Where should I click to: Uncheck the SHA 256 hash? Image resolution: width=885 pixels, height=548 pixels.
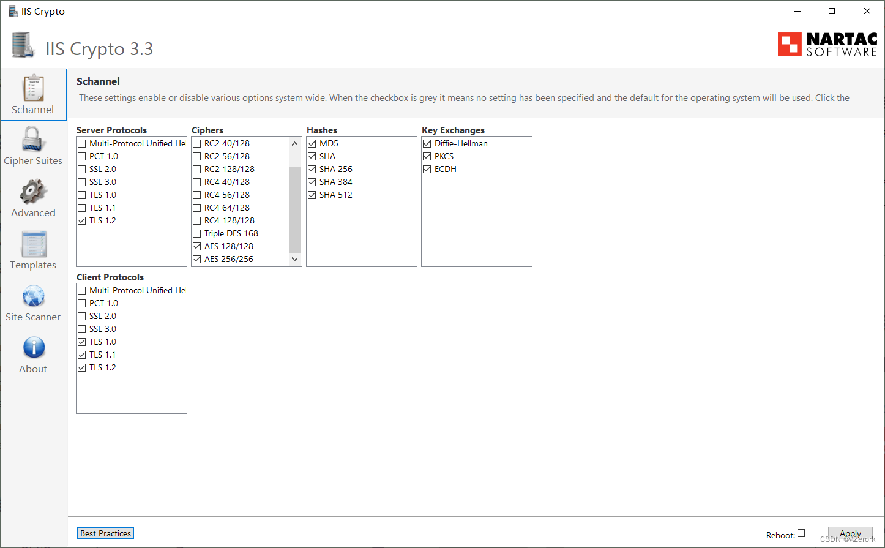(312, 169)
